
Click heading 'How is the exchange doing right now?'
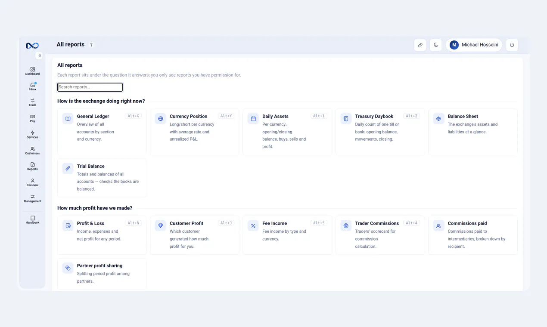(101, 101)
